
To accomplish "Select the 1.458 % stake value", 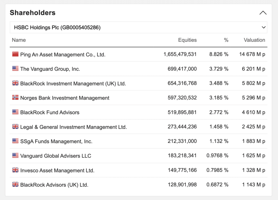I will pos(219,127).
